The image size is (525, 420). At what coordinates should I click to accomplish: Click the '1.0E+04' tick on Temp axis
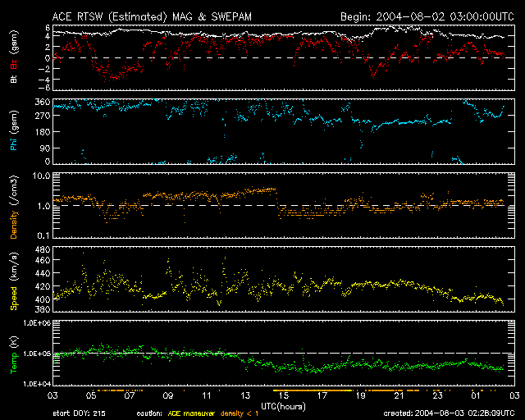click(37, 384)
